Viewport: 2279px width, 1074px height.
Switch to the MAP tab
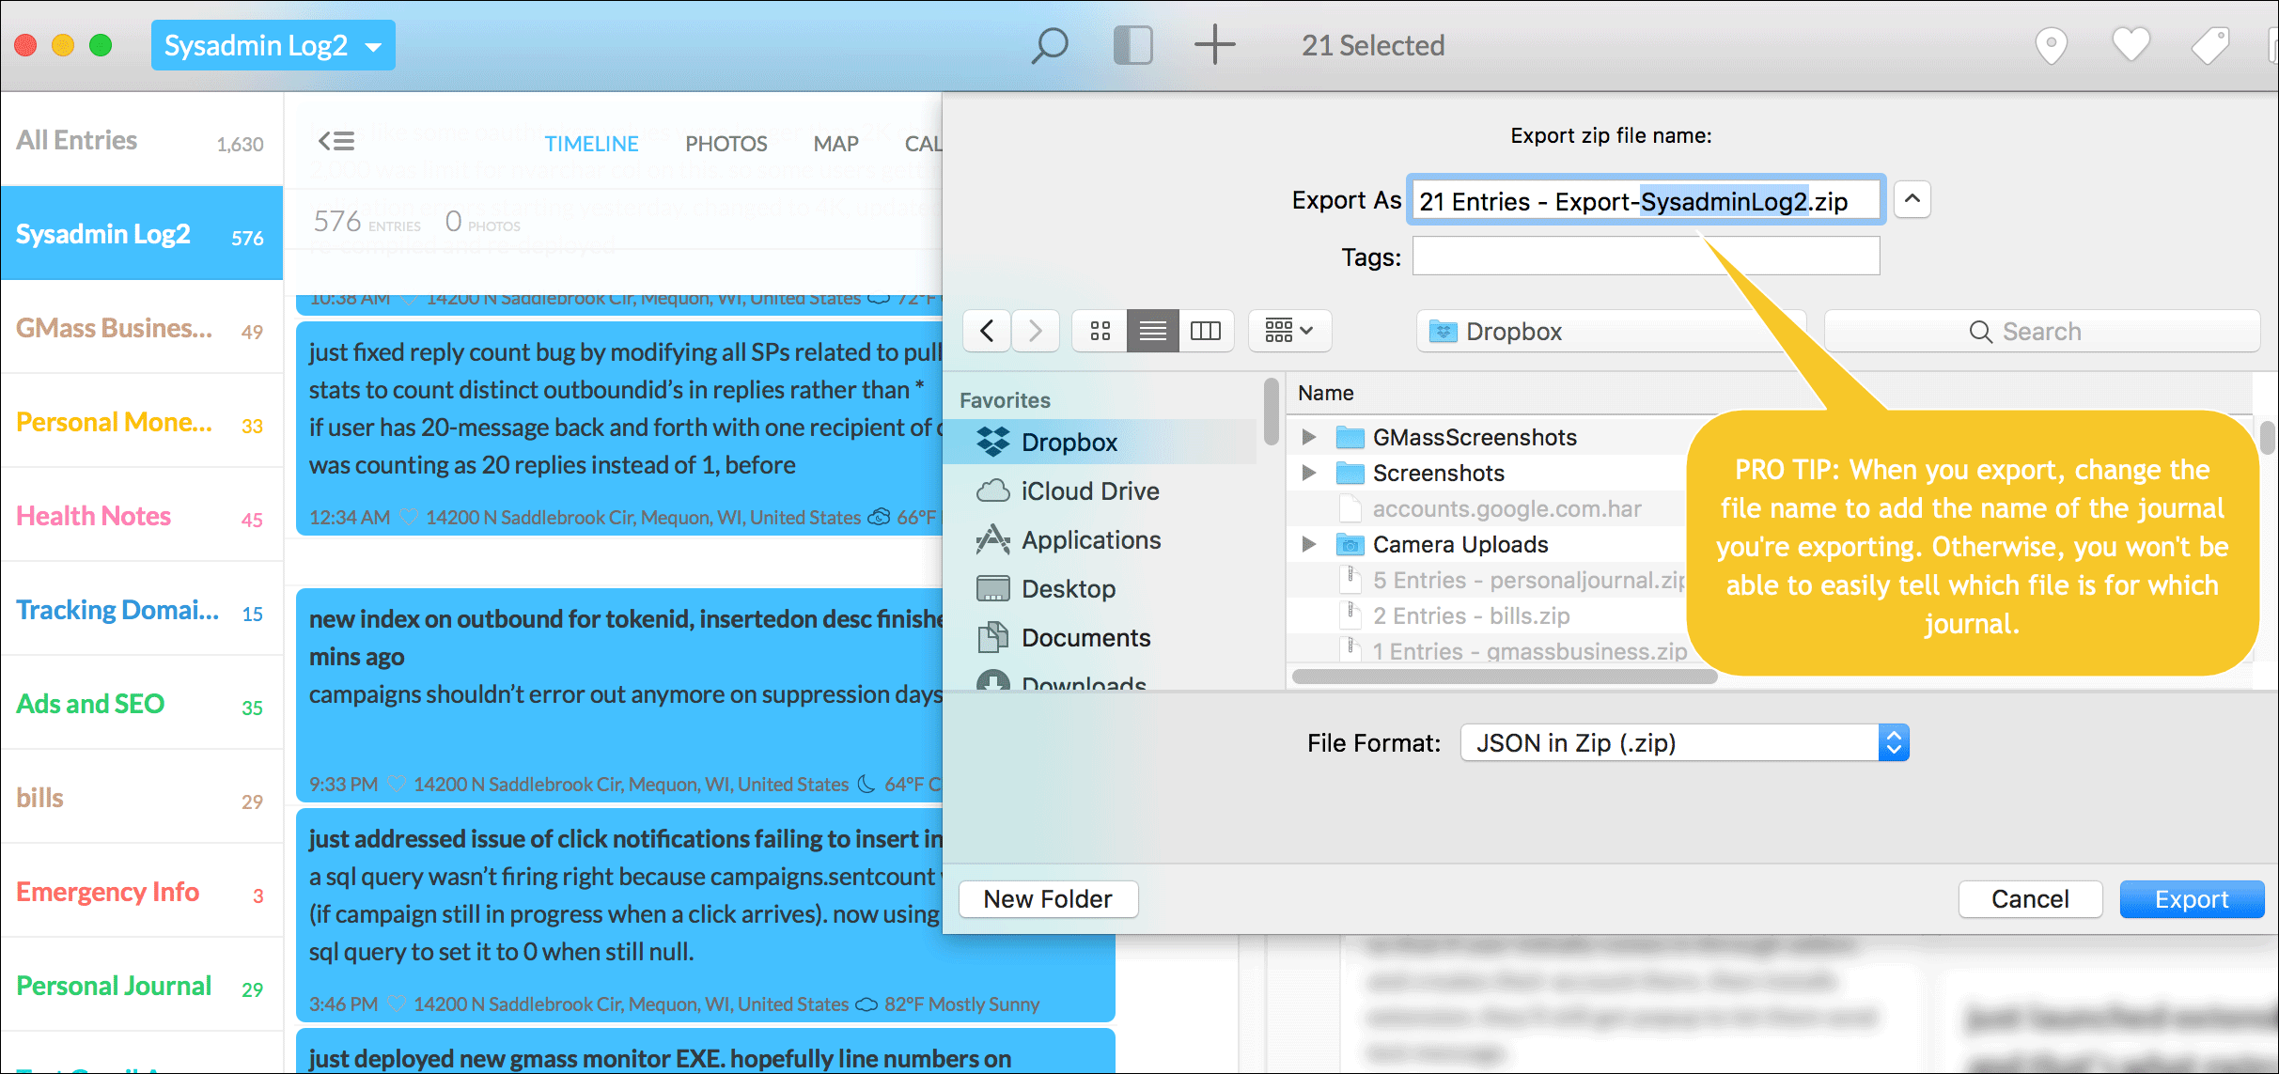pyautogui.click(x=835, y=144)
